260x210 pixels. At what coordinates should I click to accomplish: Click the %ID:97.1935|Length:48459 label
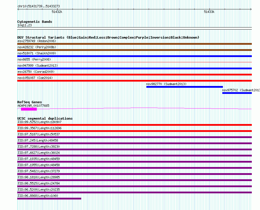39,159
